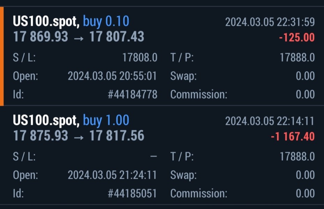
Task: Select the 17 869.93 → 17 807.43 price line
Action: [x=78, y=37]
